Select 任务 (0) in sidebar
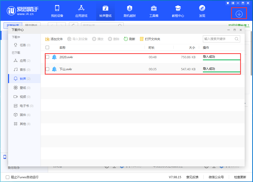 [x=24, y=45]
